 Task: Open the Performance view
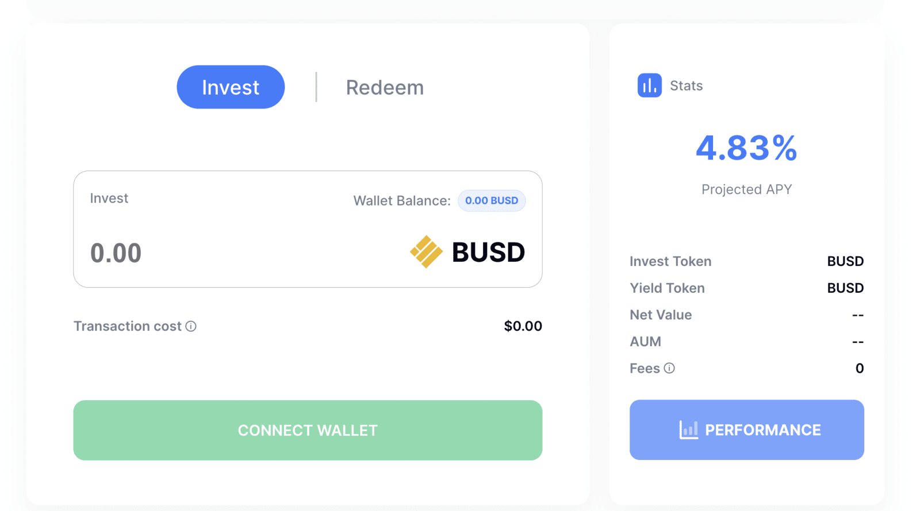tap(746, 429)
